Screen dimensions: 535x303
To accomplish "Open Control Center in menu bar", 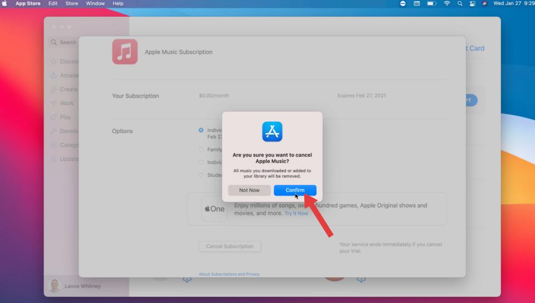I will click(x=472, y=3).
